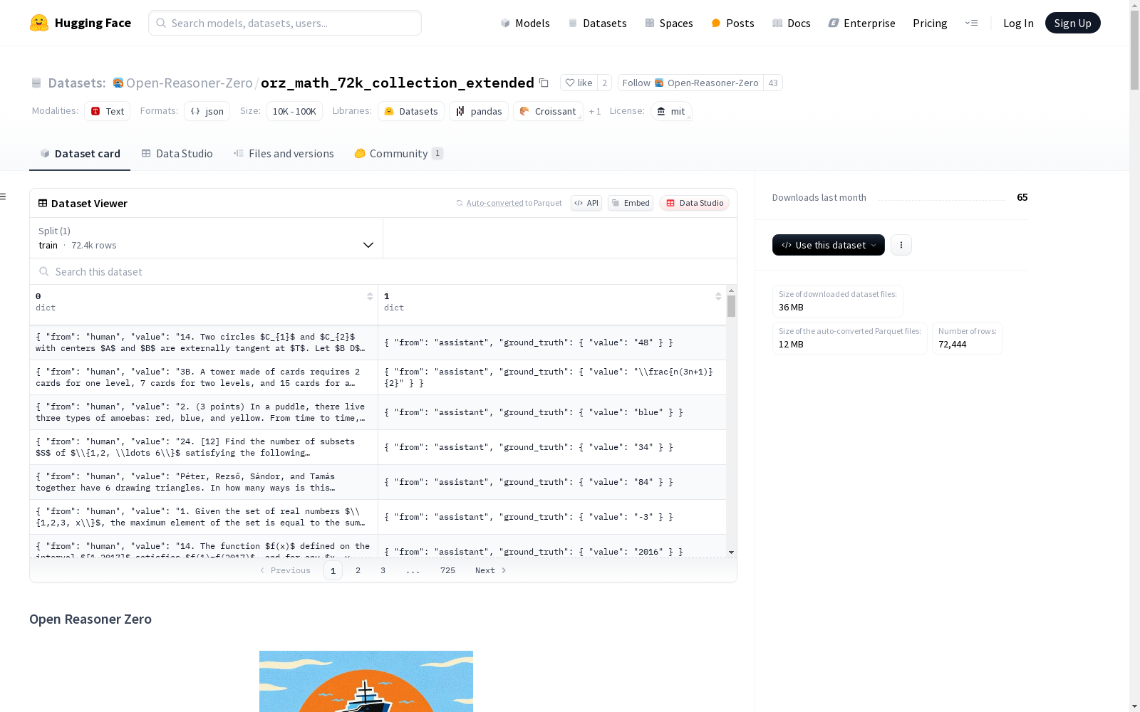Click the Hugging Face logo icon
Viewport: 1140px width, 712px height.
tap(39, 23)
